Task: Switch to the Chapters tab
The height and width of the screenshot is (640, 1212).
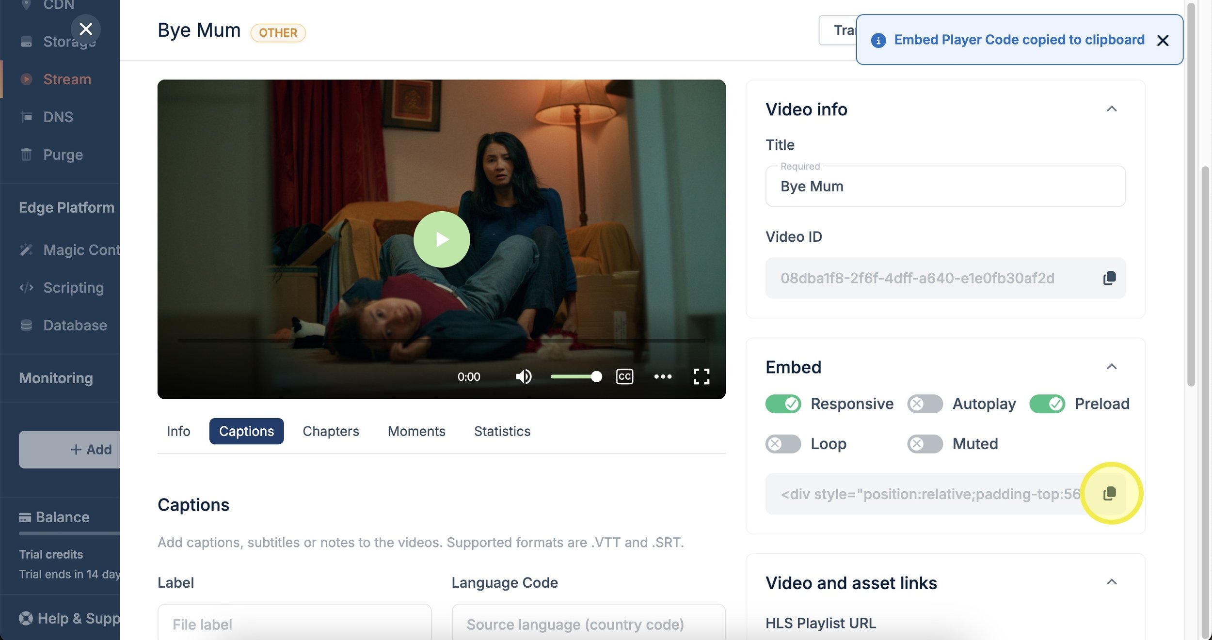Action: tap(331, 431)
